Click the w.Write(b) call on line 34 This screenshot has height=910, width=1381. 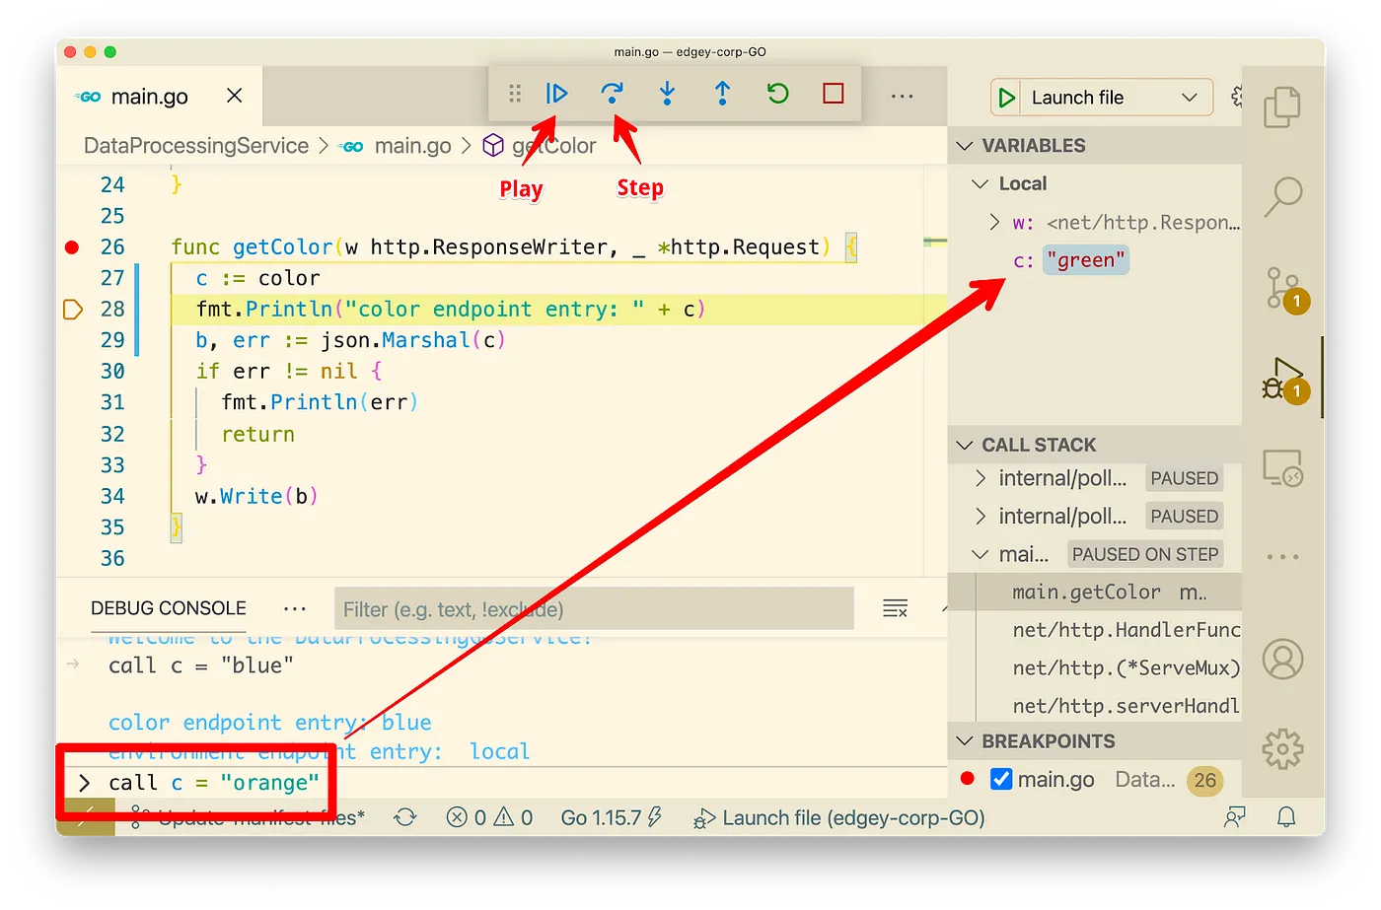[x=256, y=496]
